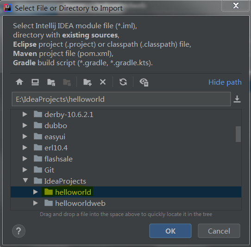Select the dubbo folder row
251x247 pixels.
126,125
